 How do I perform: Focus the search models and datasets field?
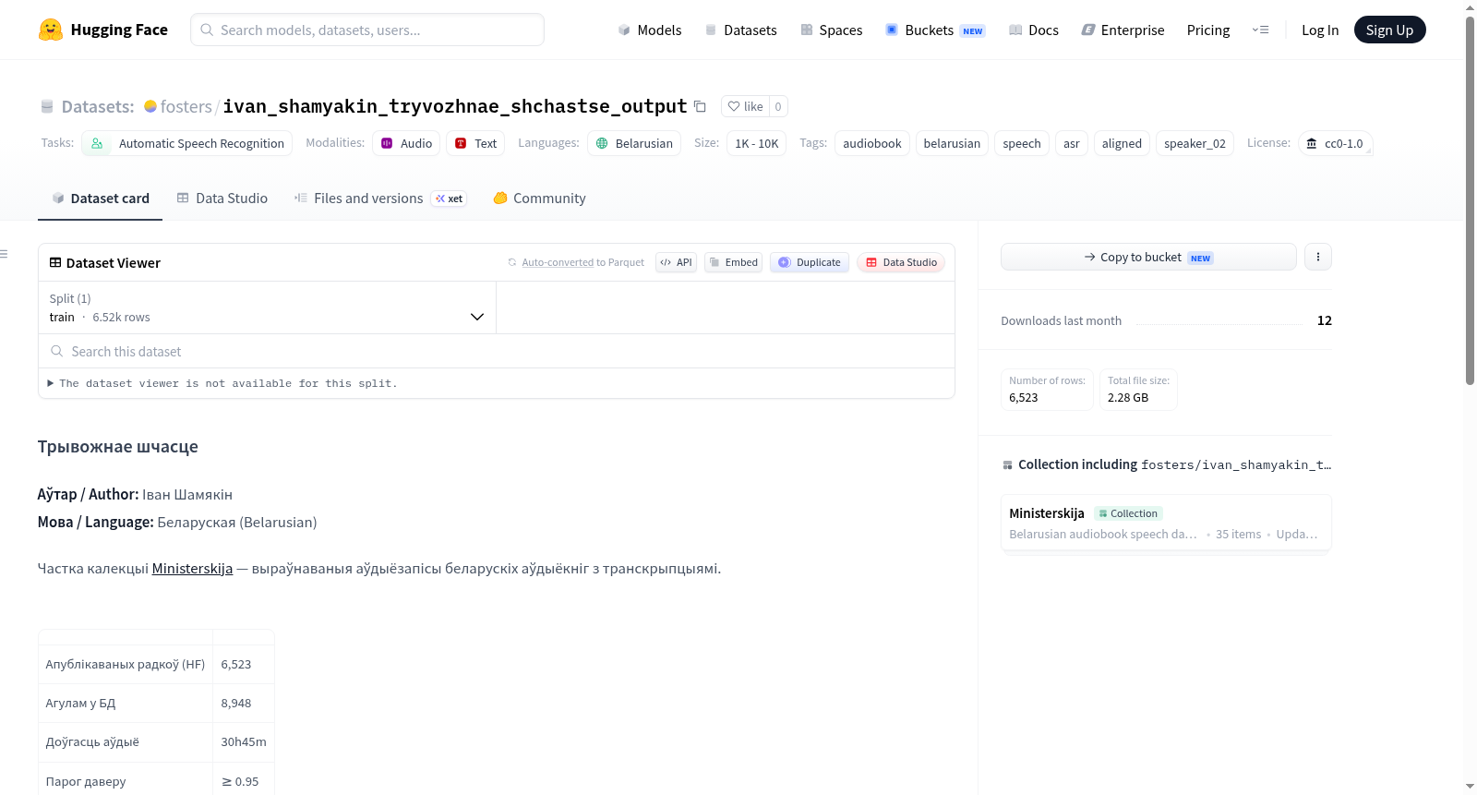tap(367, 30)
